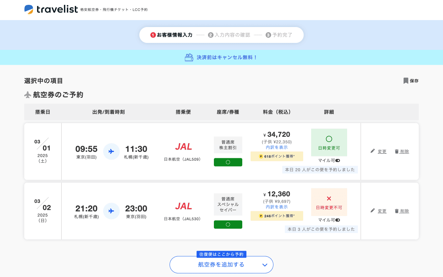Click trash icon for JAL509 row
The image size is (443, 277).
[x=397, y=151]
